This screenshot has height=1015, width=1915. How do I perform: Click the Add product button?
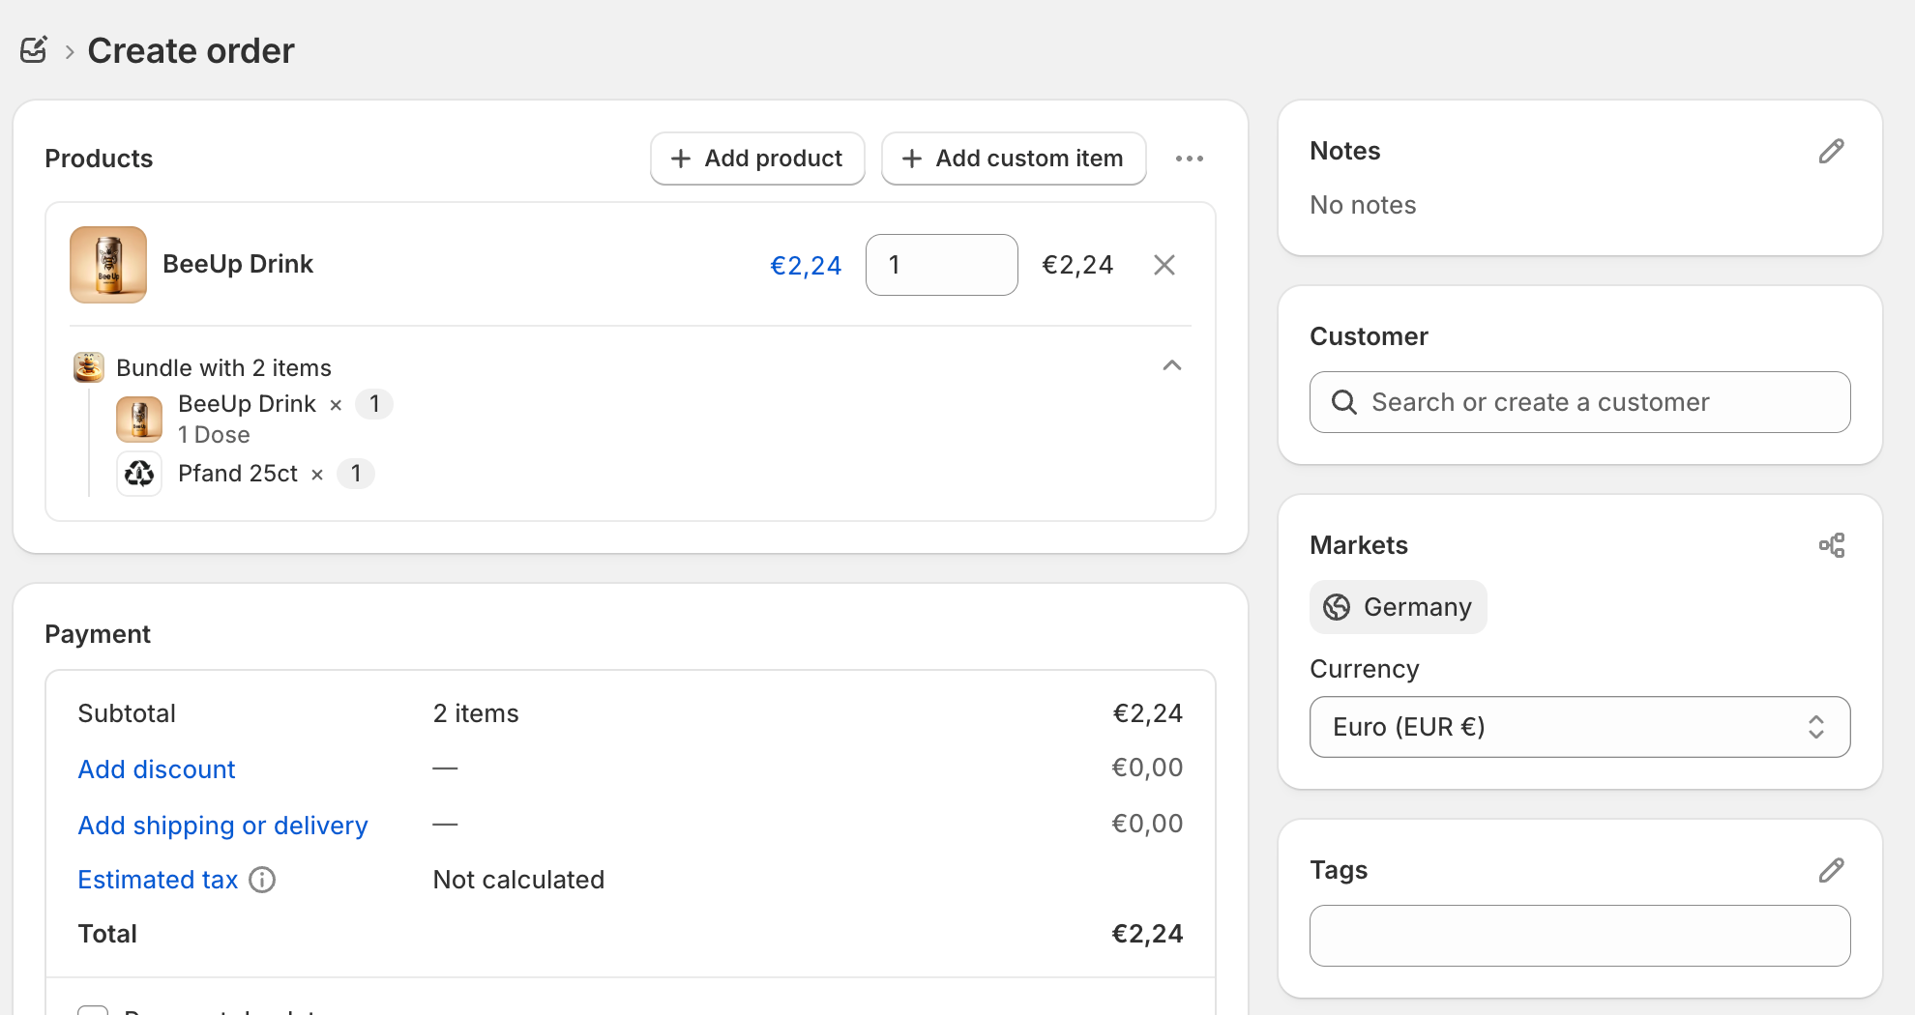tap(757, 159)
